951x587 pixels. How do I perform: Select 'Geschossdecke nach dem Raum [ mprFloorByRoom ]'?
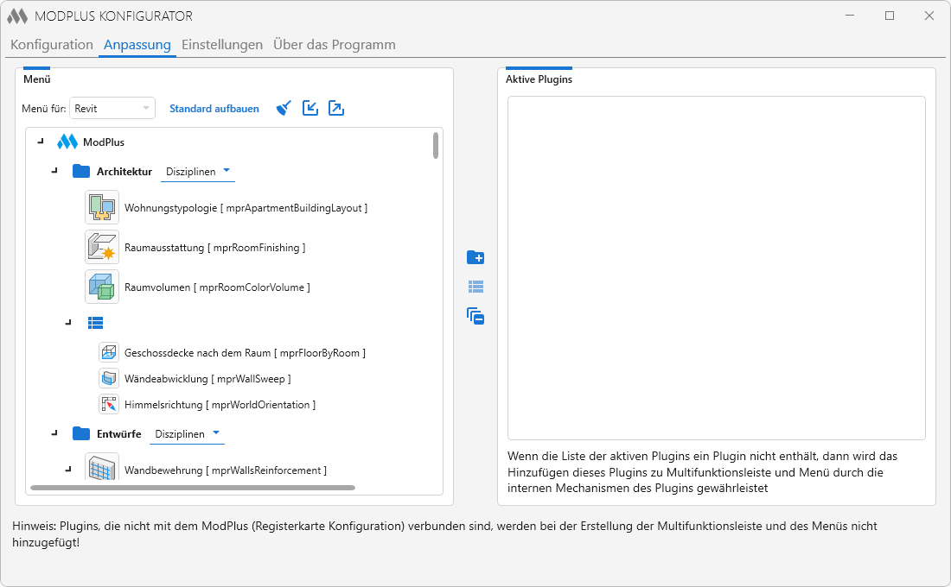point(245,352)
